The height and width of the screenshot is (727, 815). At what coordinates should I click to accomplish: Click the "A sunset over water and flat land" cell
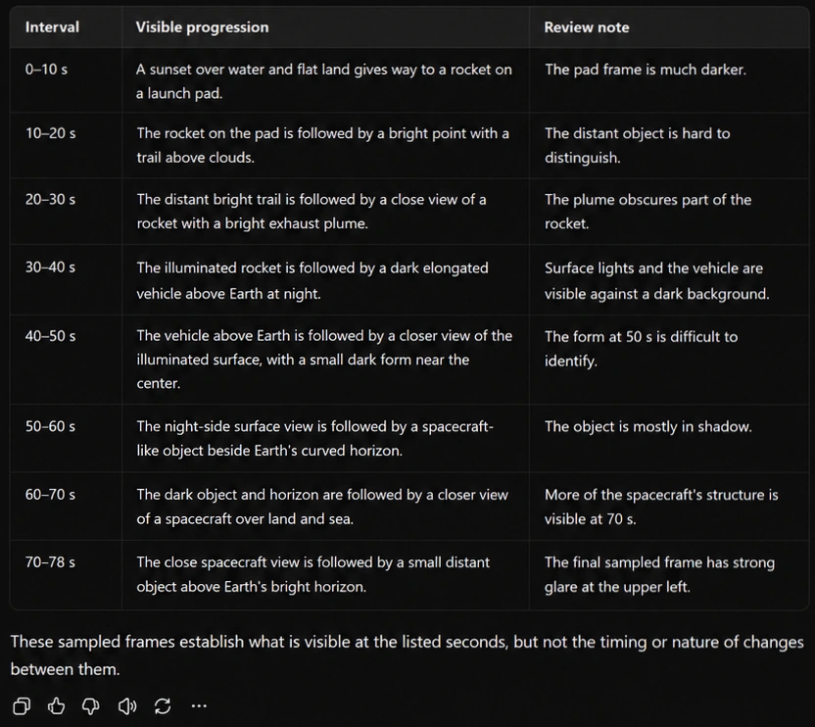[x=324, y=81]
